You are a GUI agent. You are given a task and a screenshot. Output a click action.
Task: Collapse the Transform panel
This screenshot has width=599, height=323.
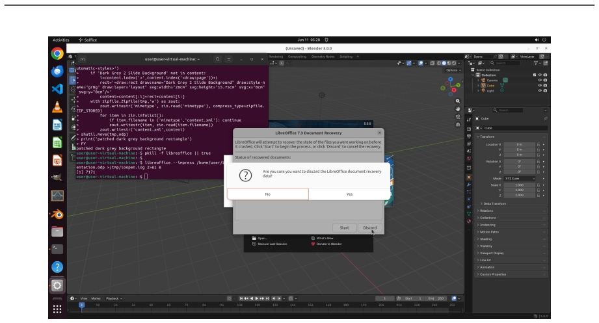(x=486, y=136)
